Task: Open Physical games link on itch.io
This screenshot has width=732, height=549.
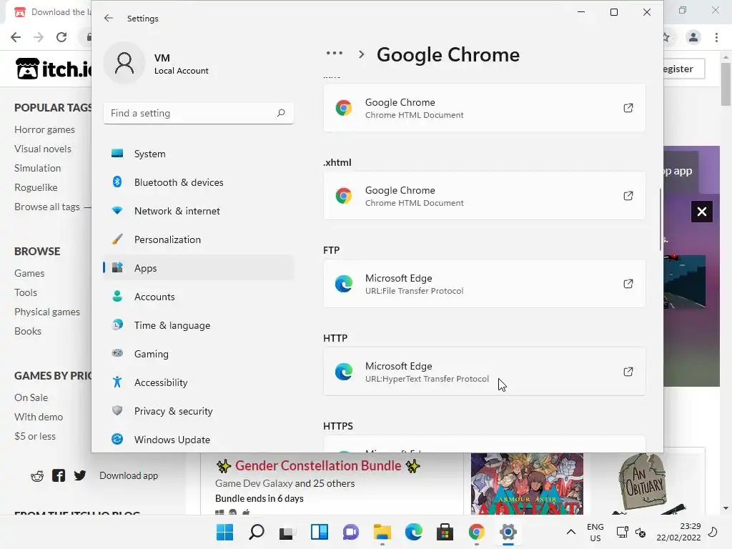Action: point(46,312)
